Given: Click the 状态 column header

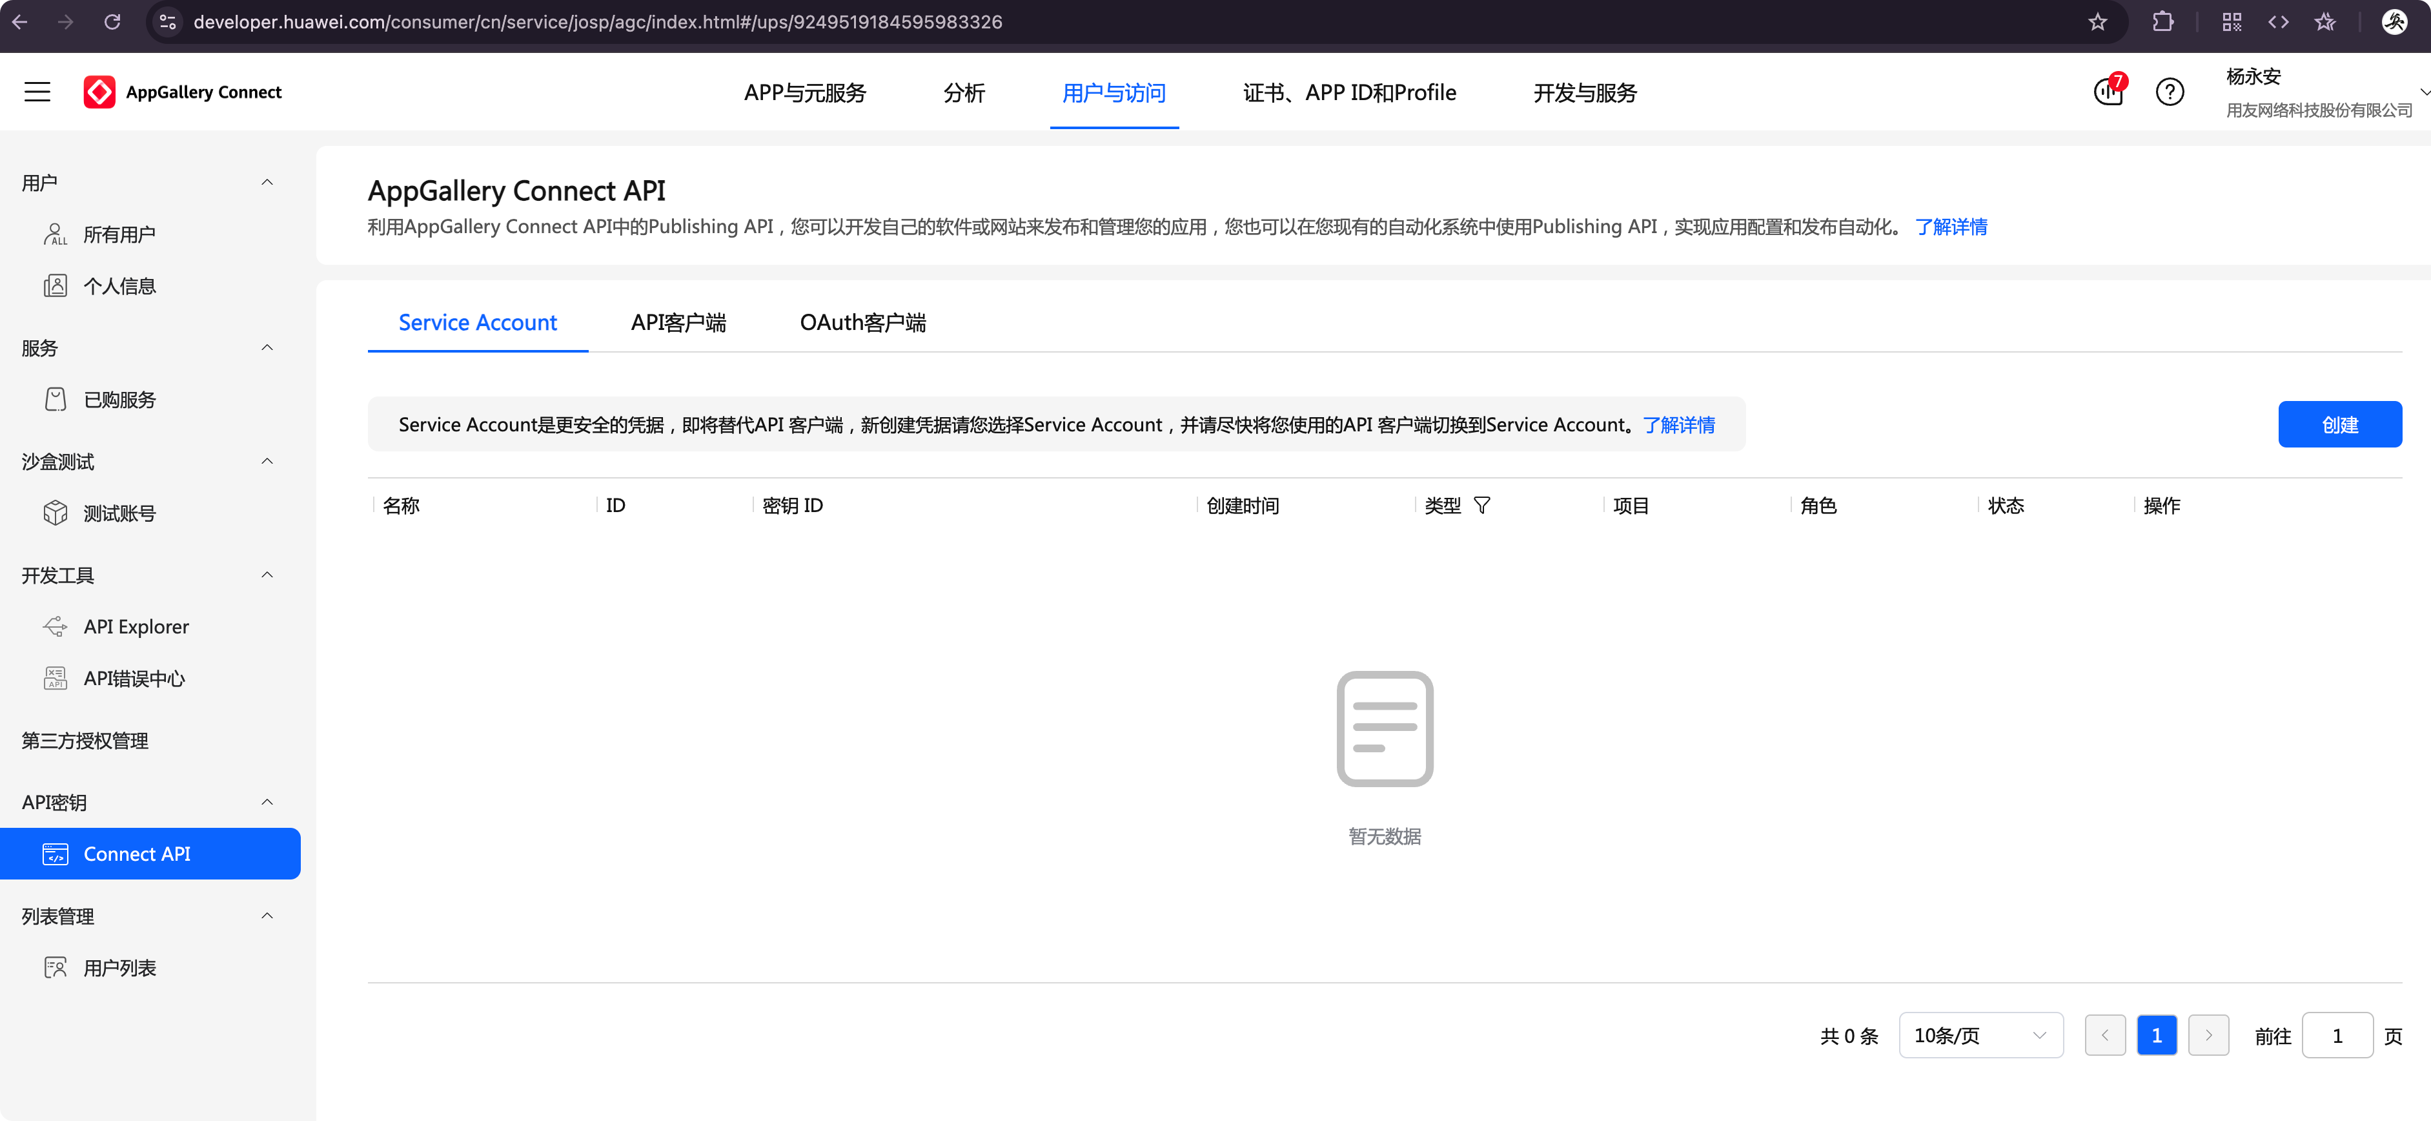Looking at the screenshot, I should click(2006, 505).
